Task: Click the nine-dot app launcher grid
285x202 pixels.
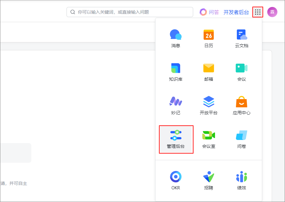Action: click(x=258, y=12)
